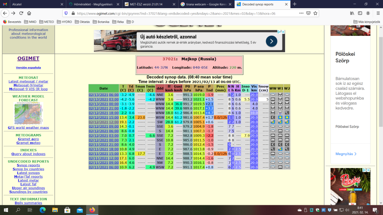This screenshot has height=215, width=383.
Task: Reload the current page
Action: (x=22, y=13)
